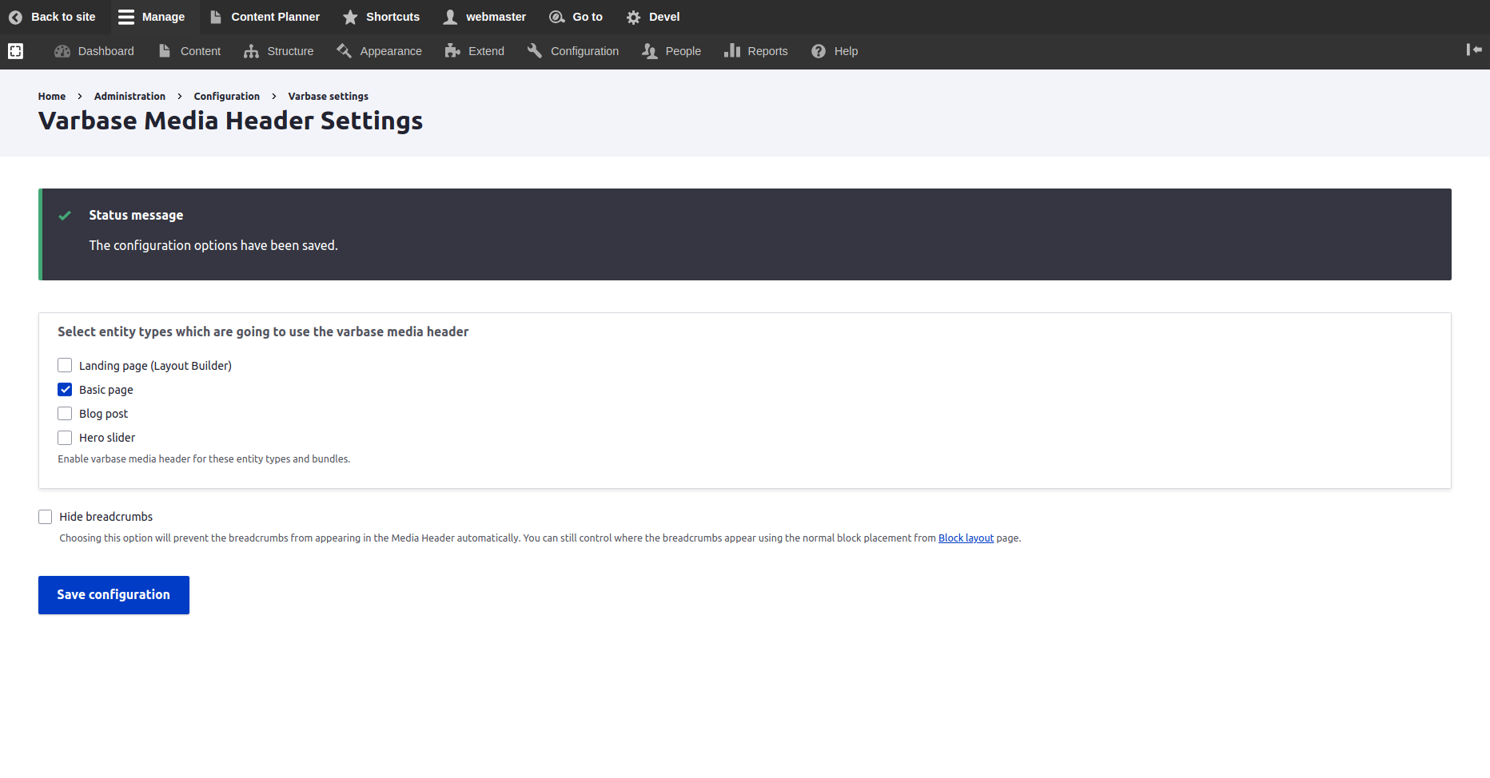Click the green status checkmark icon
Screen dimensions: 1490x778
click(65, 216)
